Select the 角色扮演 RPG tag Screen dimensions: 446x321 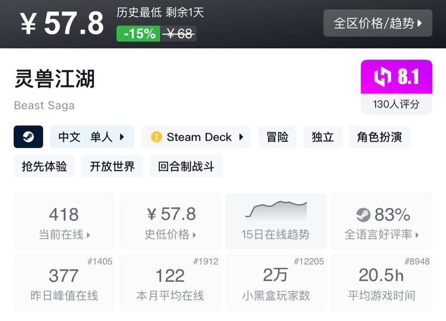(379, 137)
